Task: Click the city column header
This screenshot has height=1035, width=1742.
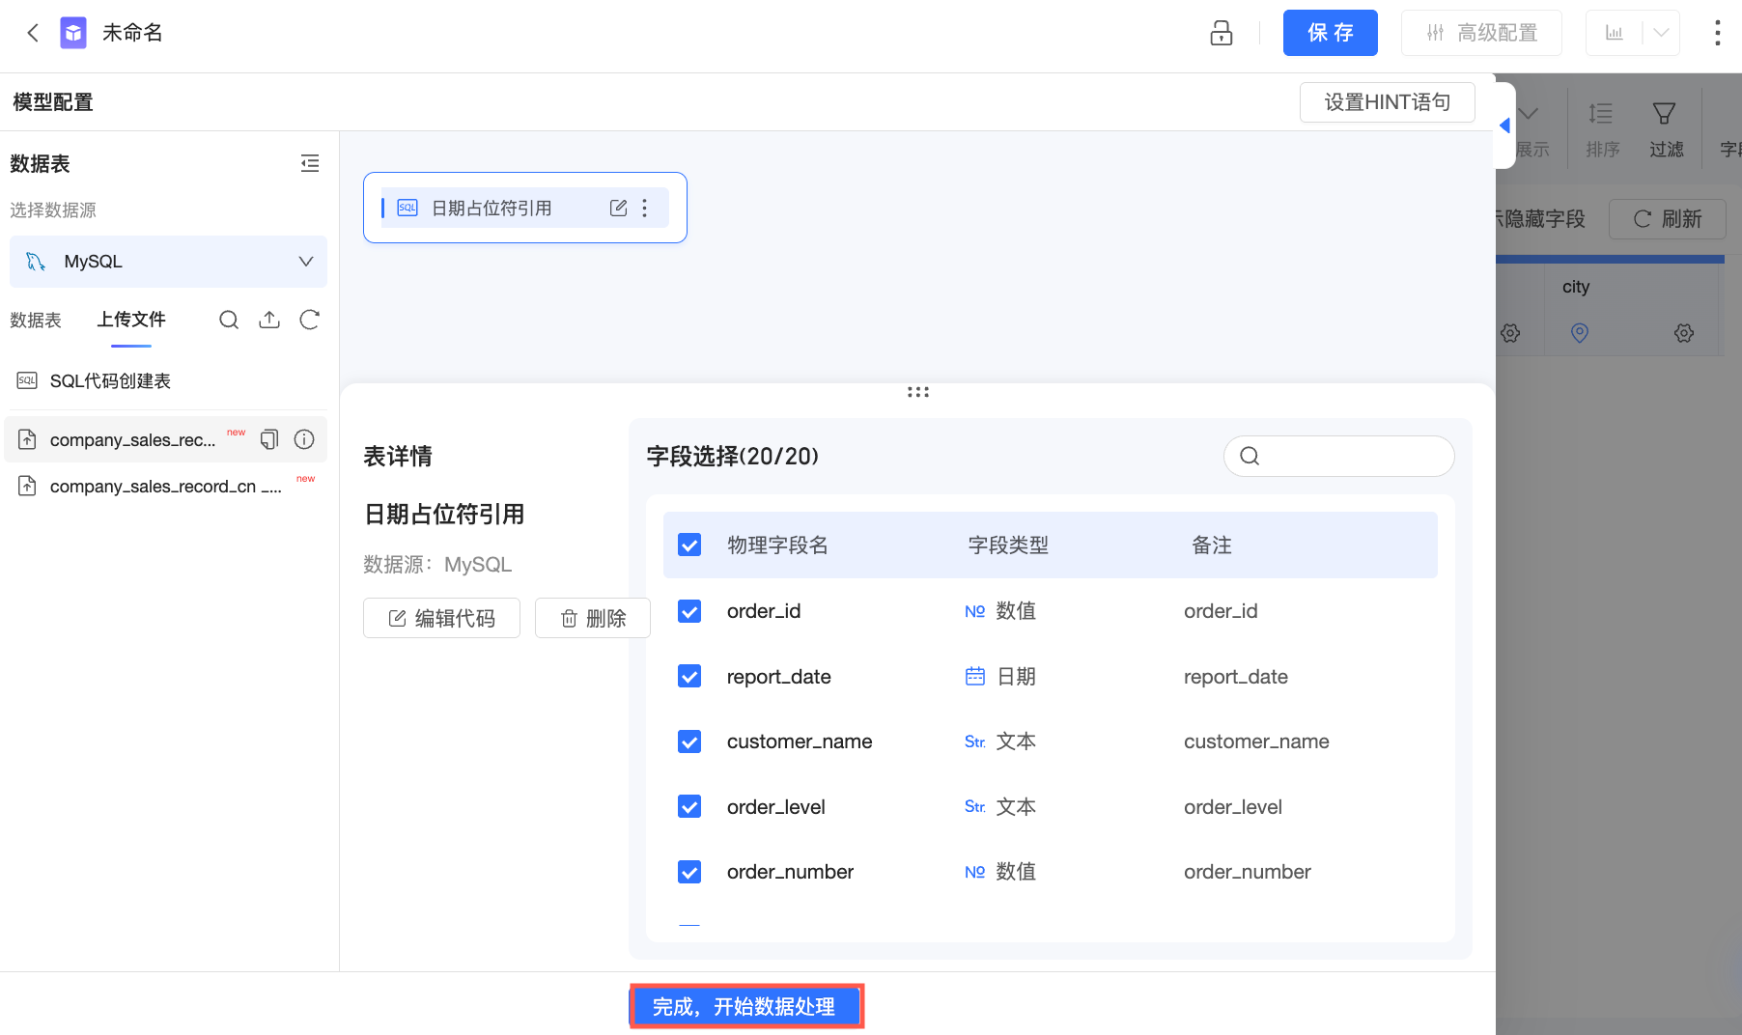Action: tap(1576, 287)
